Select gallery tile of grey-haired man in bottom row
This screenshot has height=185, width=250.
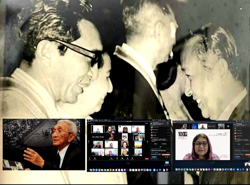125,152
